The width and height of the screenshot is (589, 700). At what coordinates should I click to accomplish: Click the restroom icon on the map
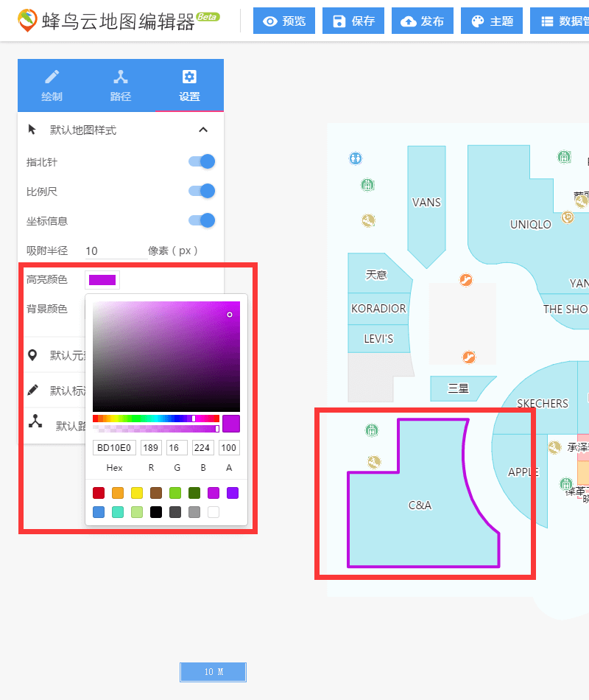pos(356,158)
